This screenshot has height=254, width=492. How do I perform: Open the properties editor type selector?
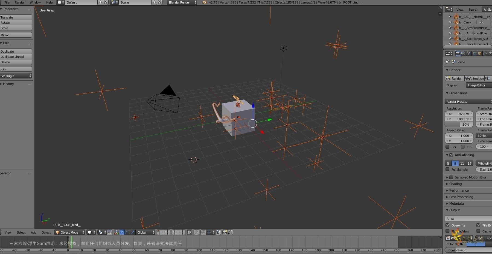point(449,53)
